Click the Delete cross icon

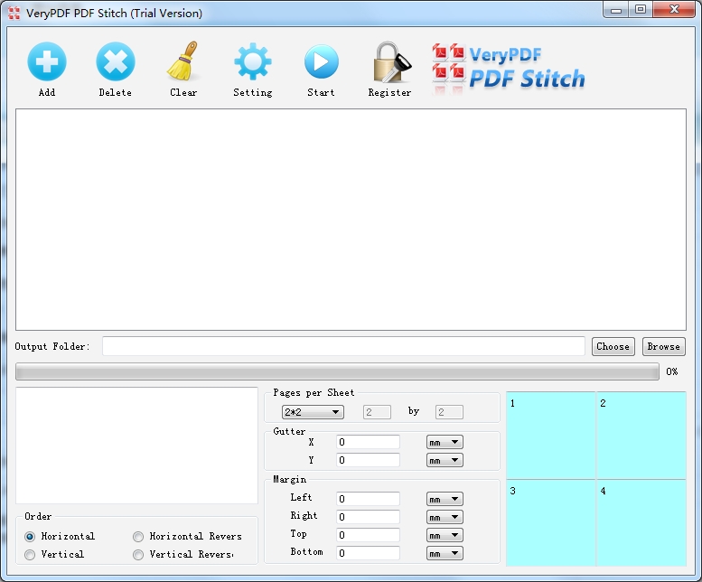tap(116, 61)
